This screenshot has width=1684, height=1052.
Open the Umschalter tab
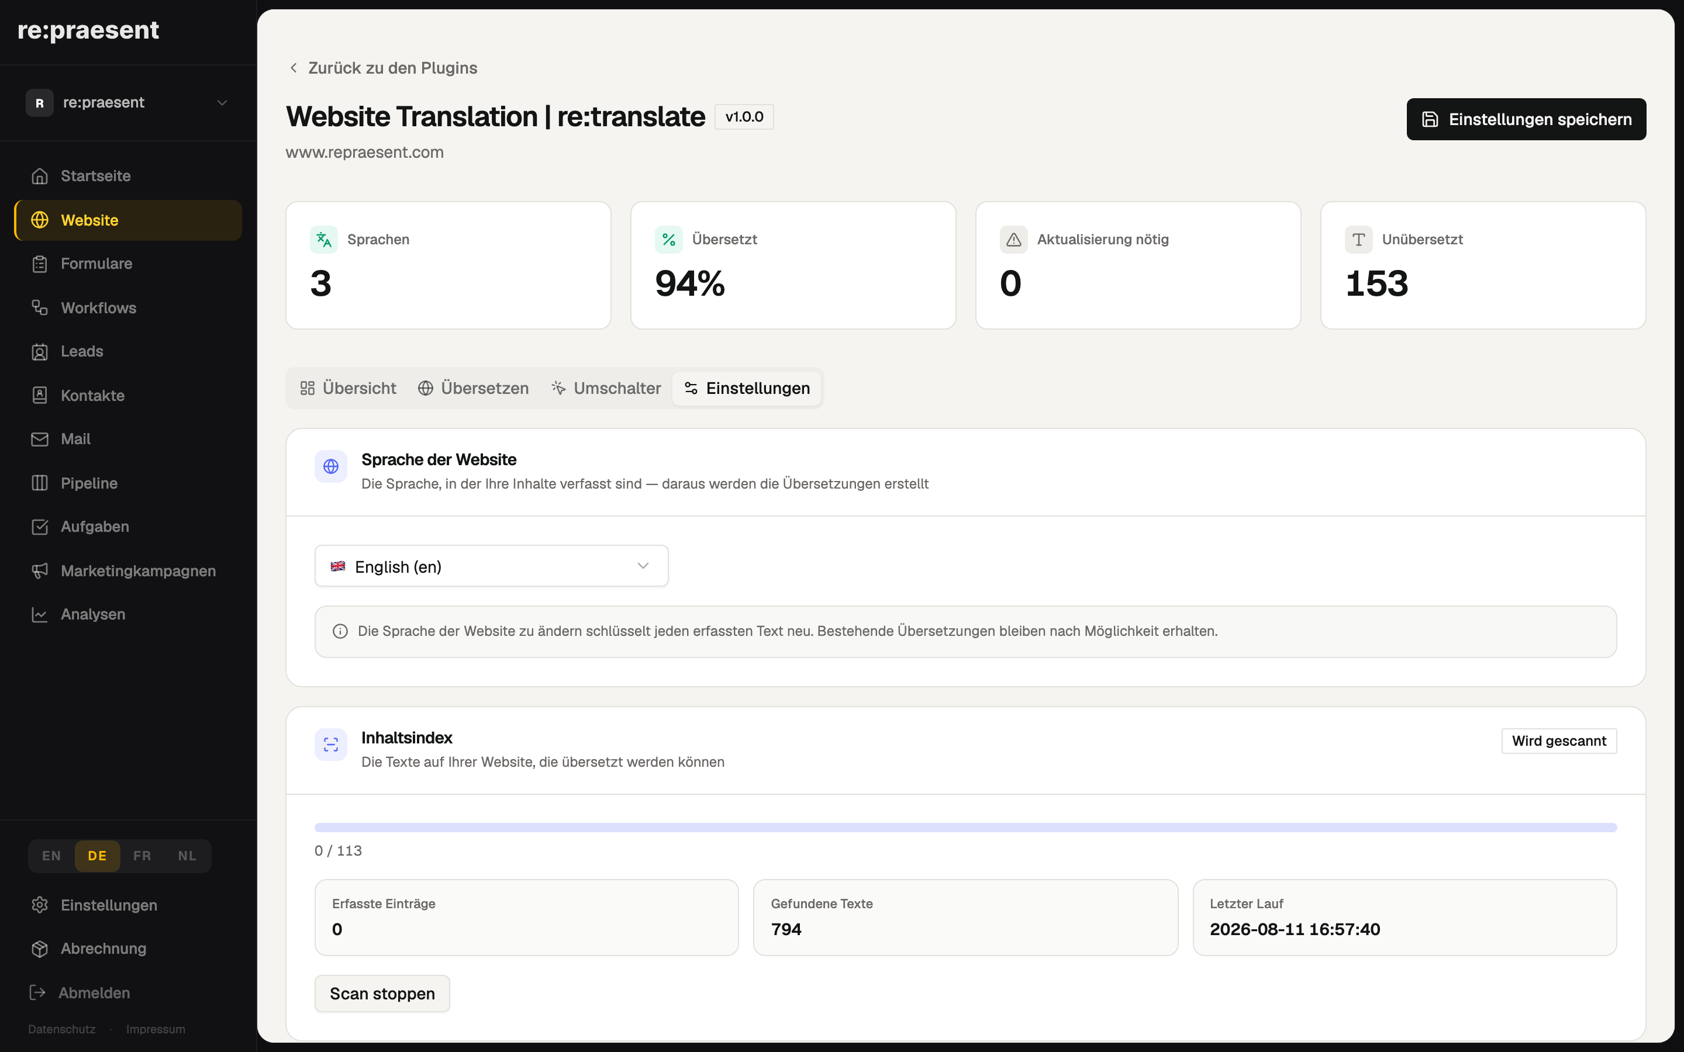tap(606, 388)
